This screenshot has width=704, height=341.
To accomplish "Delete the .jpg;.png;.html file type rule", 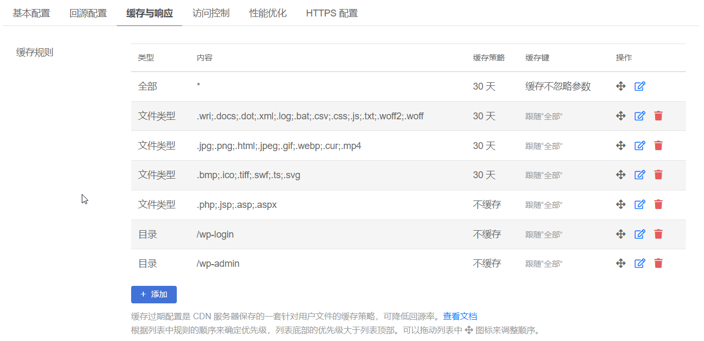I will [658, 145].
